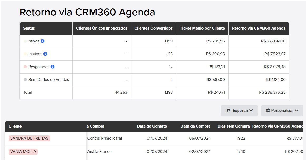The height and width of the screenshot is (160, 306).
Task: Click the Ticket Médio por Cliente header
Action: point(202,28)
